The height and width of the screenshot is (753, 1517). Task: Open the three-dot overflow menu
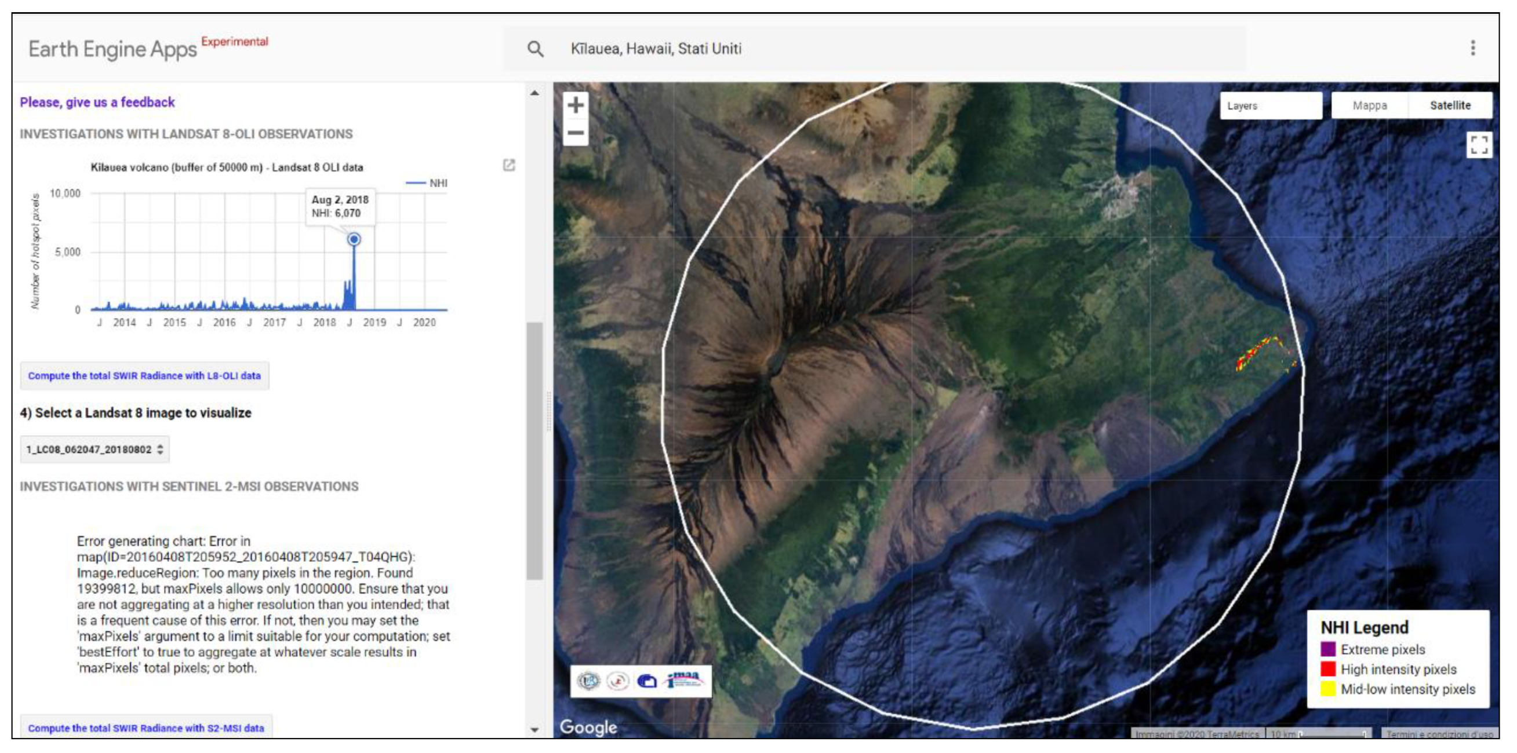[x=1473, y=47]
